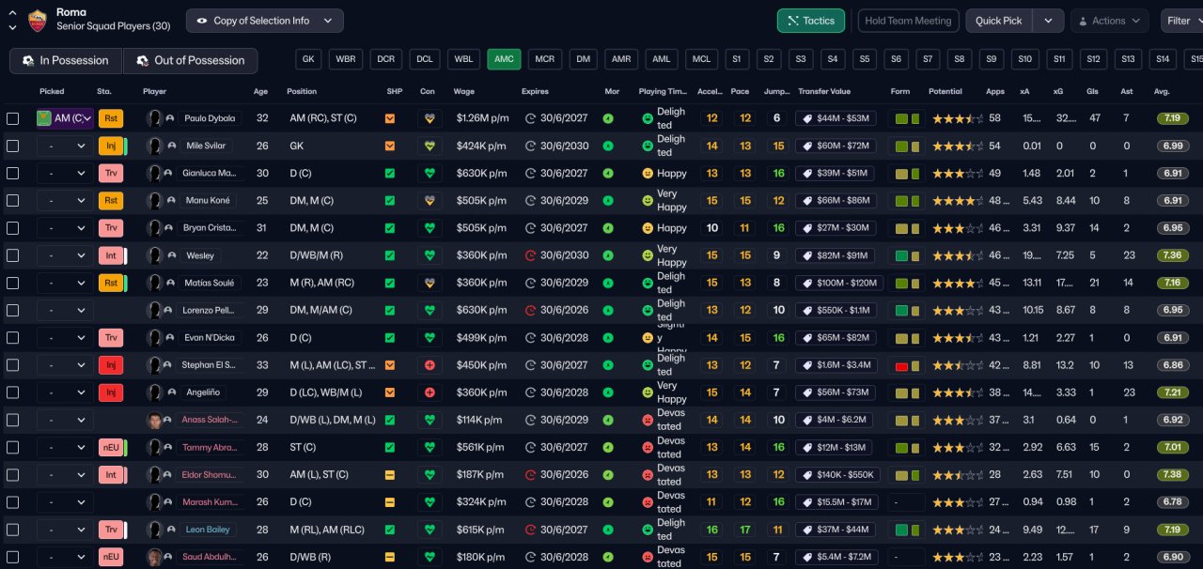Click Anass Salah's devastated playing time face
This screenshot has width=1203, height=569.
pyautogui.click(x=648, y=420)
